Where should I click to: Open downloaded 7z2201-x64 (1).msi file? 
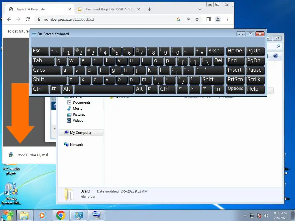click(x=29, y=155)
